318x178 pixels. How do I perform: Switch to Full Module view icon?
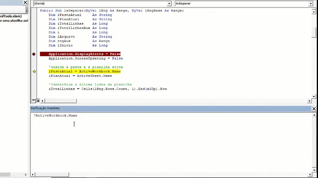tap(38, 100)
